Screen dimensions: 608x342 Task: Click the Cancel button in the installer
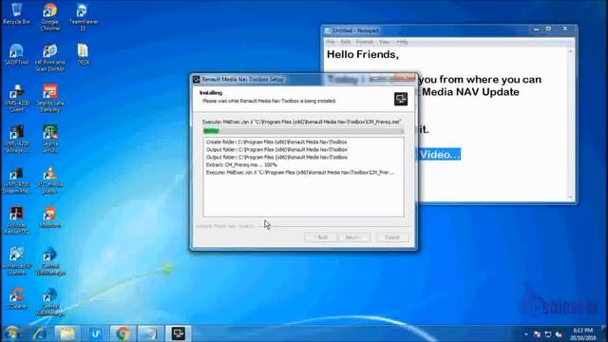pos(392,237)
